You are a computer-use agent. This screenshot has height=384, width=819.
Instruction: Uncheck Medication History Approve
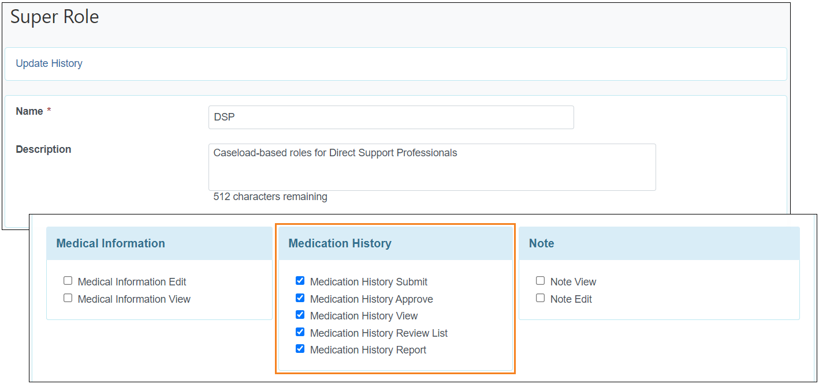tap(300, 298)
